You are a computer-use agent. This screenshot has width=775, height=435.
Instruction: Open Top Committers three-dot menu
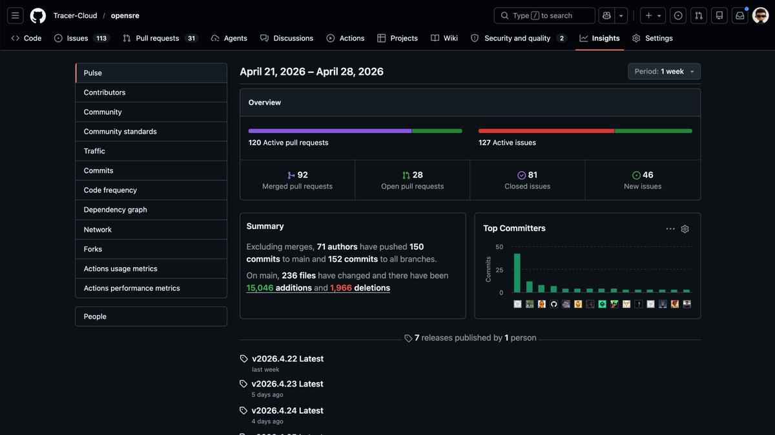pos(670,229)
